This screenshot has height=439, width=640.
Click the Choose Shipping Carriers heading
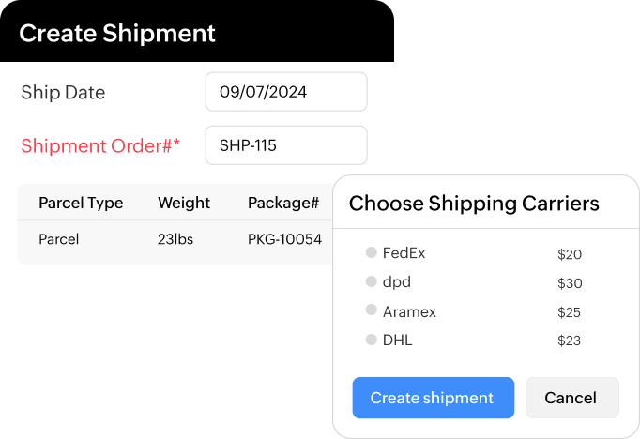click(474, 204)
